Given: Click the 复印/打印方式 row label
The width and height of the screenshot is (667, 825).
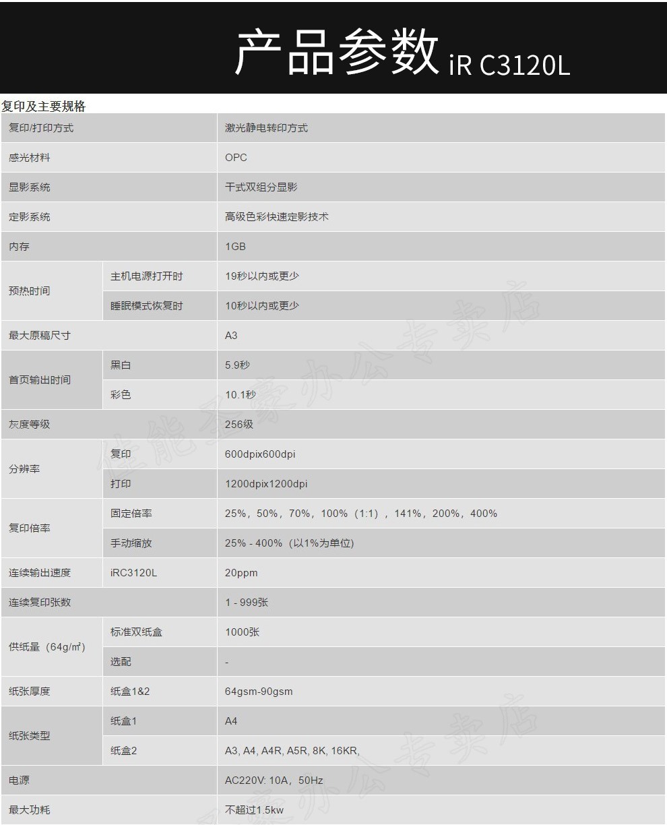Looking at the screenshot, I should click(x=41, y=127).
